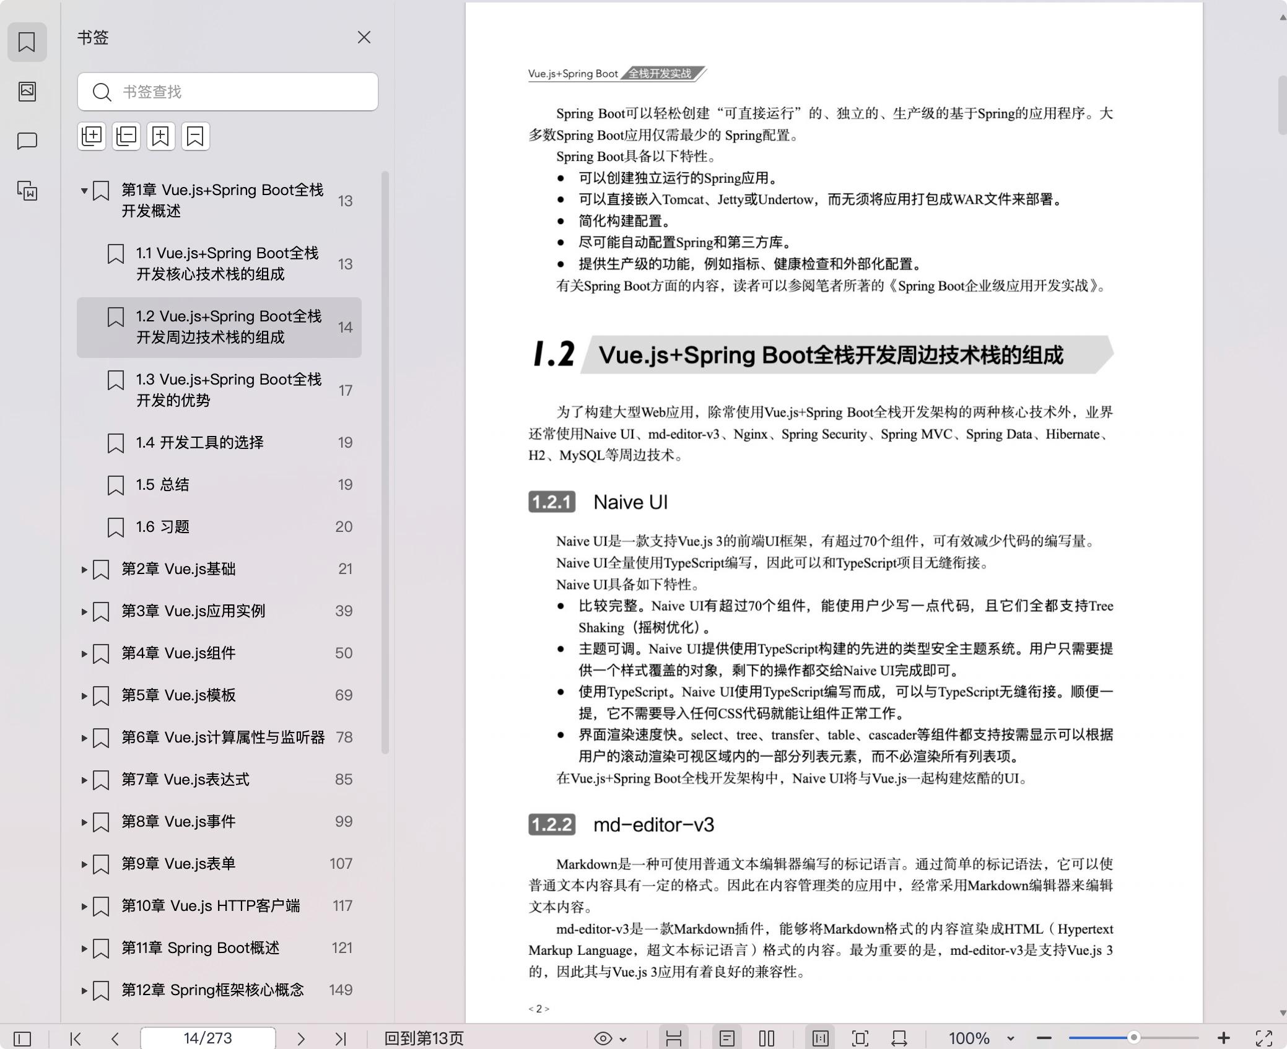Viewport: 1287px width, 1049px height.
Task: Jump to the last page
Action: pos(341,1038)
